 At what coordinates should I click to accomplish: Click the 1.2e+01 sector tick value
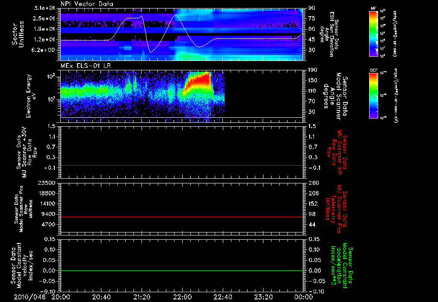click(44, 40)
